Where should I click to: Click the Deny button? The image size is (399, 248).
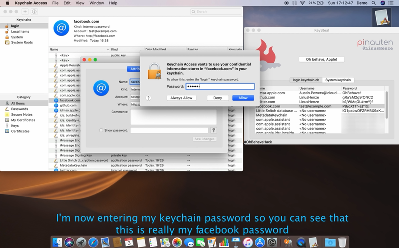tap(218, 98)
